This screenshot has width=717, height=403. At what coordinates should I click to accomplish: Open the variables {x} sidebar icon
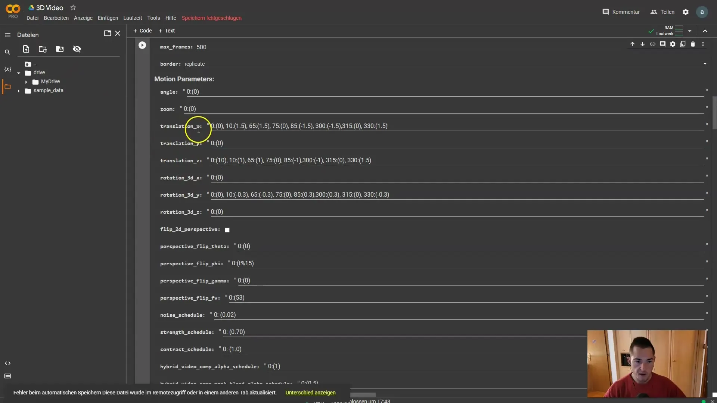pyautogui.click(x=7, y=69)
